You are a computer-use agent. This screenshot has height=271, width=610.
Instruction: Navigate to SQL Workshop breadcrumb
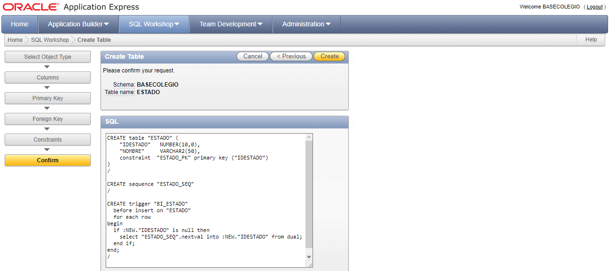(x=50, y=40)
